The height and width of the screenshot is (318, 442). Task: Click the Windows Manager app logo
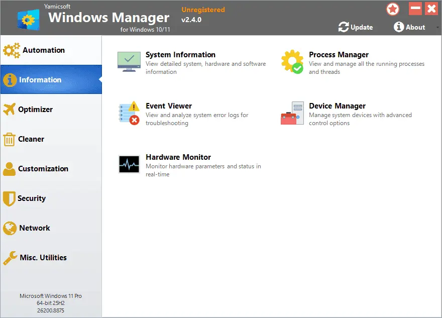pyautogui.click(x=29, y=20)
